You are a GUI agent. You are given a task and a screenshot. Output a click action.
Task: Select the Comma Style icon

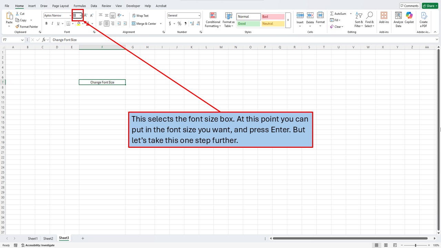[x=185, y=23]
